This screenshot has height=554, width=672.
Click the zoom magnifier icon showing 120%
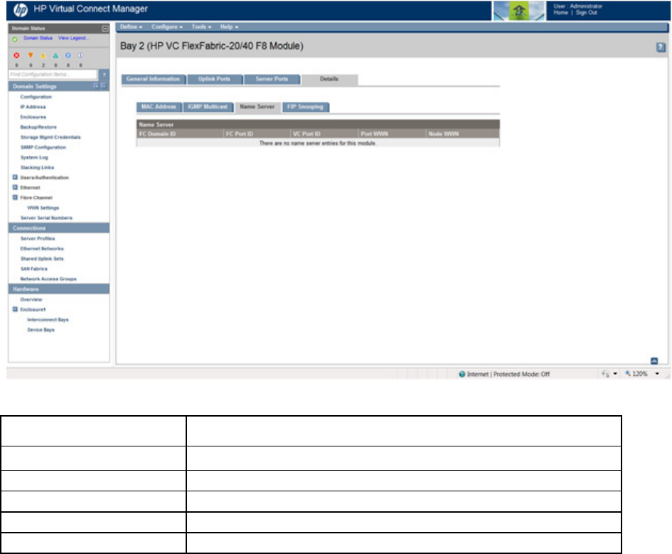tap(628, 374)
